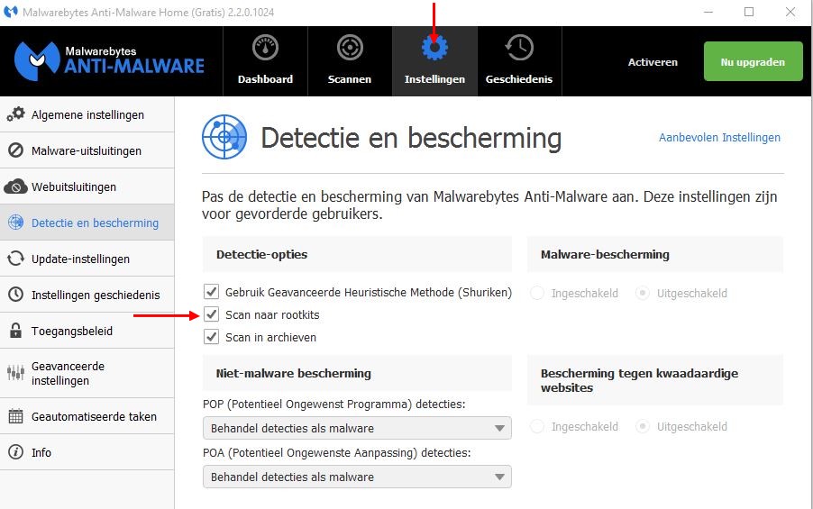Select Uitgeschakeld under Malware-bescherming
Screen dimensions: 813x509
(x=643, y=294)
